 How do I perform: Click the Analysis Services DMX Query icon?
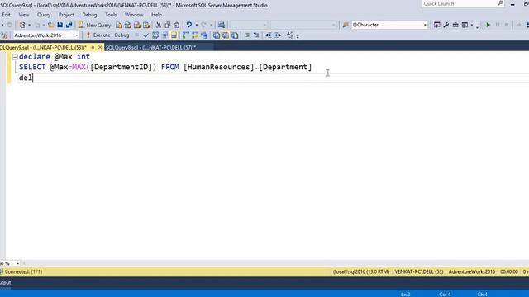coord(137,25)
